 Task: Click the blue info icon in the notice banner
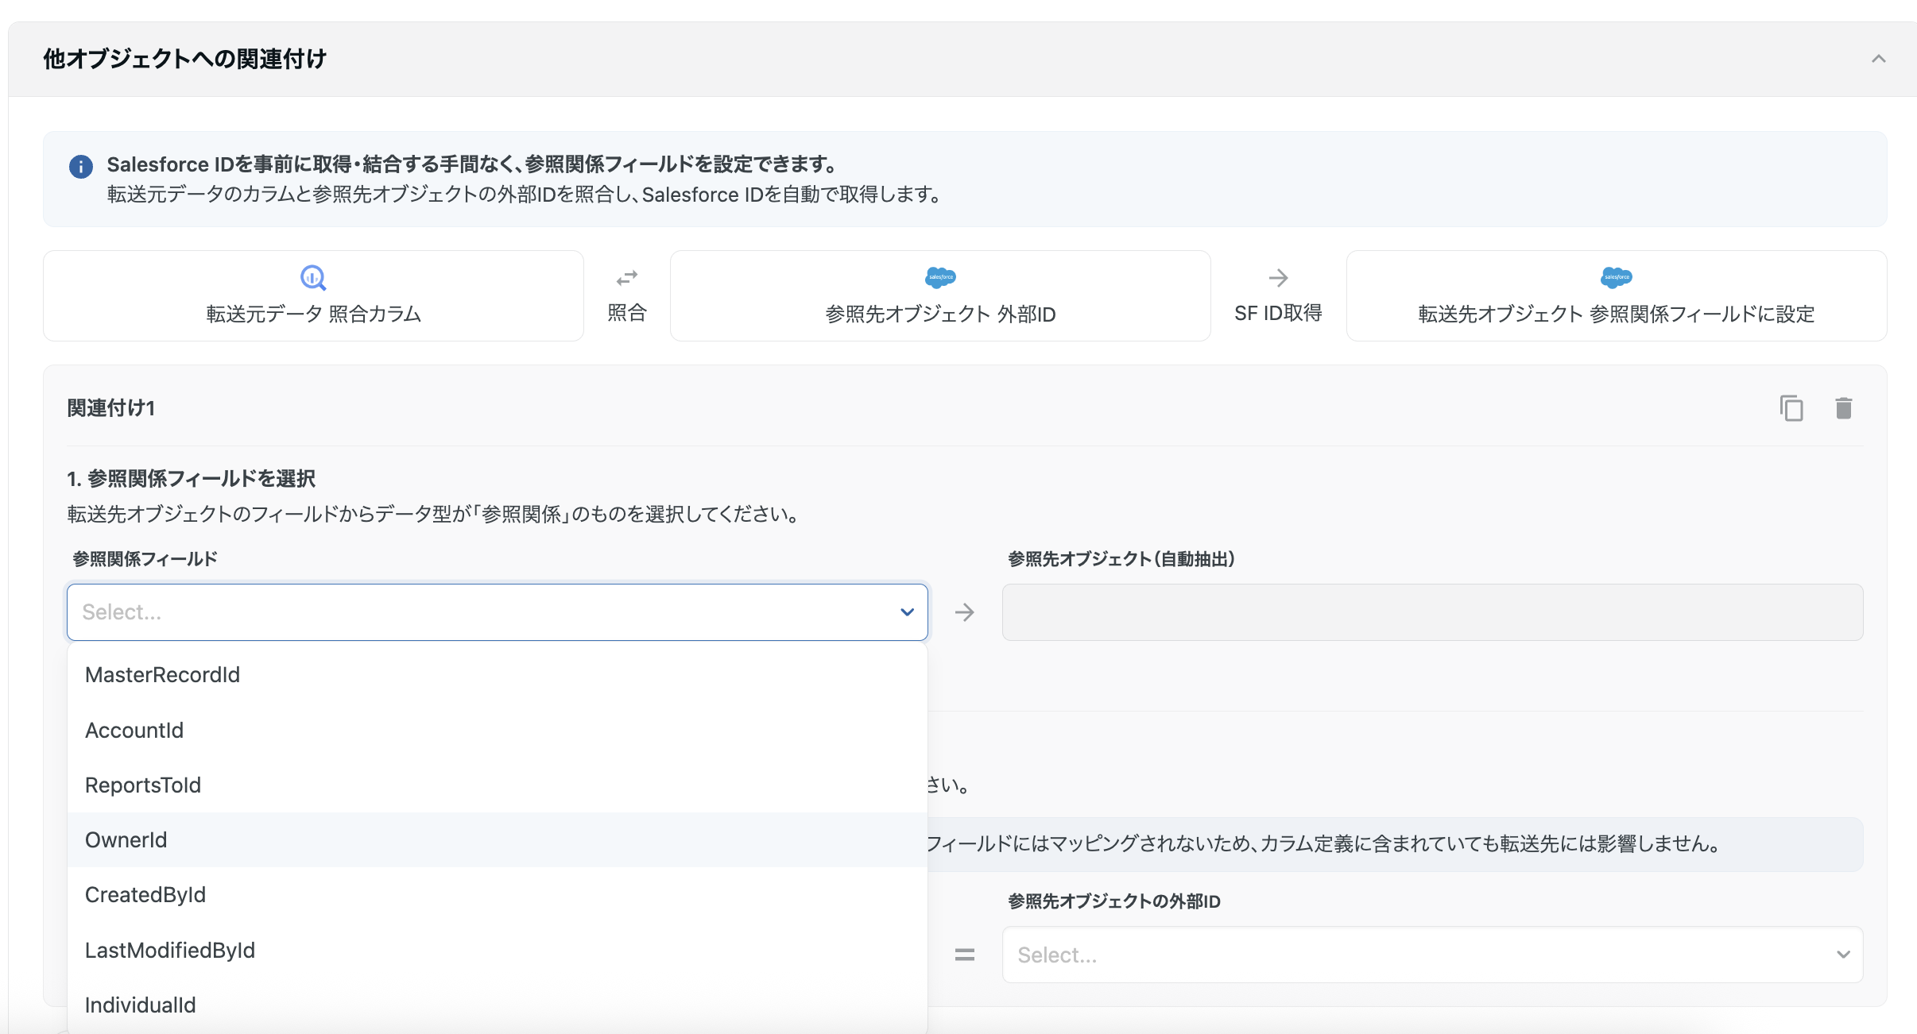pos(80,166)
